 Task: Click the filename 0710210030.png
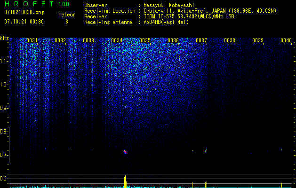[x=24, y=12]
